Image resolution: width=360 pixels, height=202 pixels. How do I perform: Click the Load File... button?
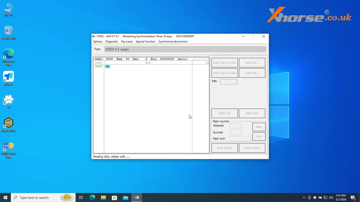252,73
